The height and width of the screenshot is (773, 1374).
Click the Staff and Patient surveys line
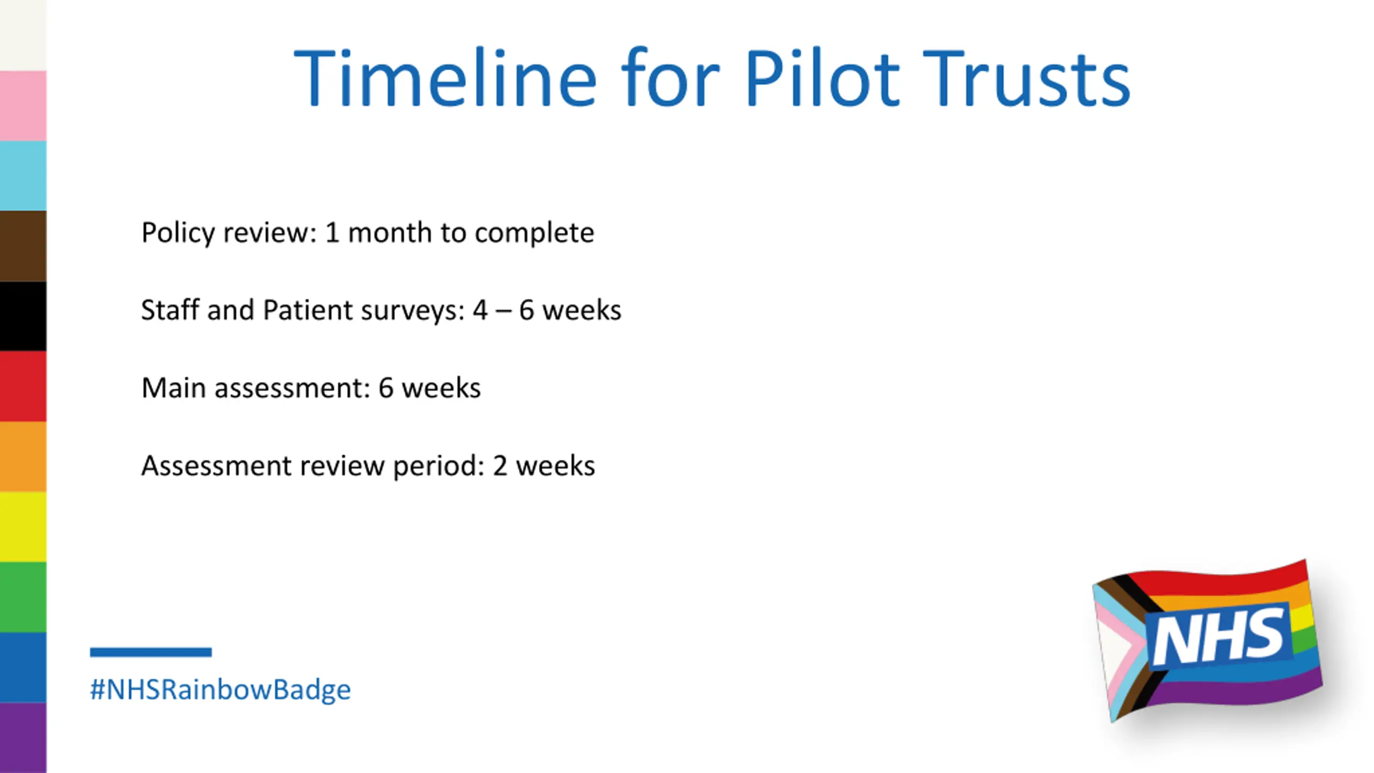(x=381, y=310)
